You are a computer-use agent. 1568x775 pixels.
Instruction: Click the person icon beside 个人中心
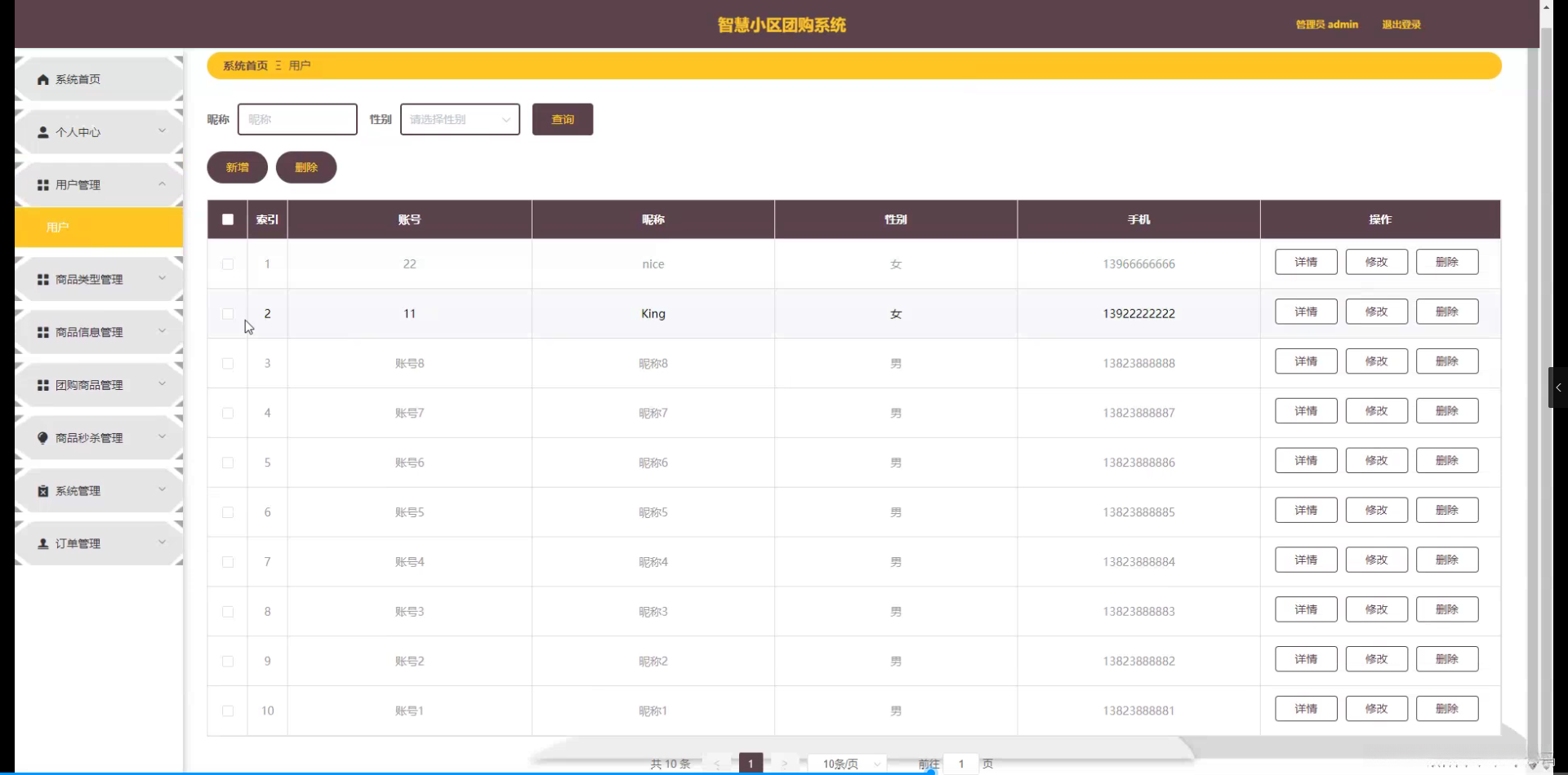[43, 132]
